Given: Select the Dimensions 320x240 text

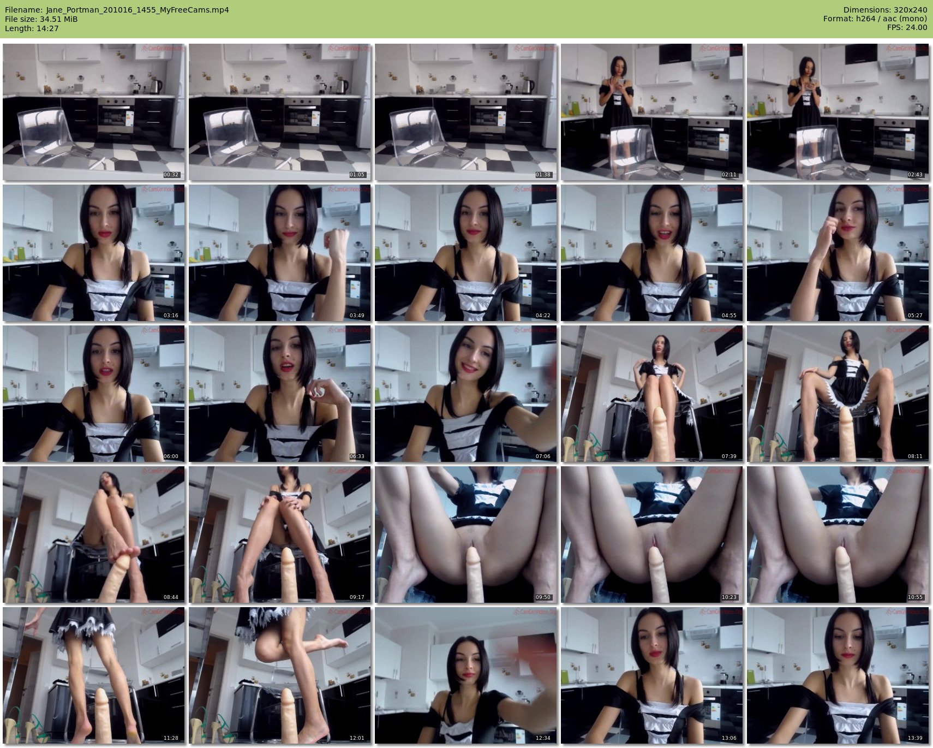Looking at the screenshot, I should point(885,10).
